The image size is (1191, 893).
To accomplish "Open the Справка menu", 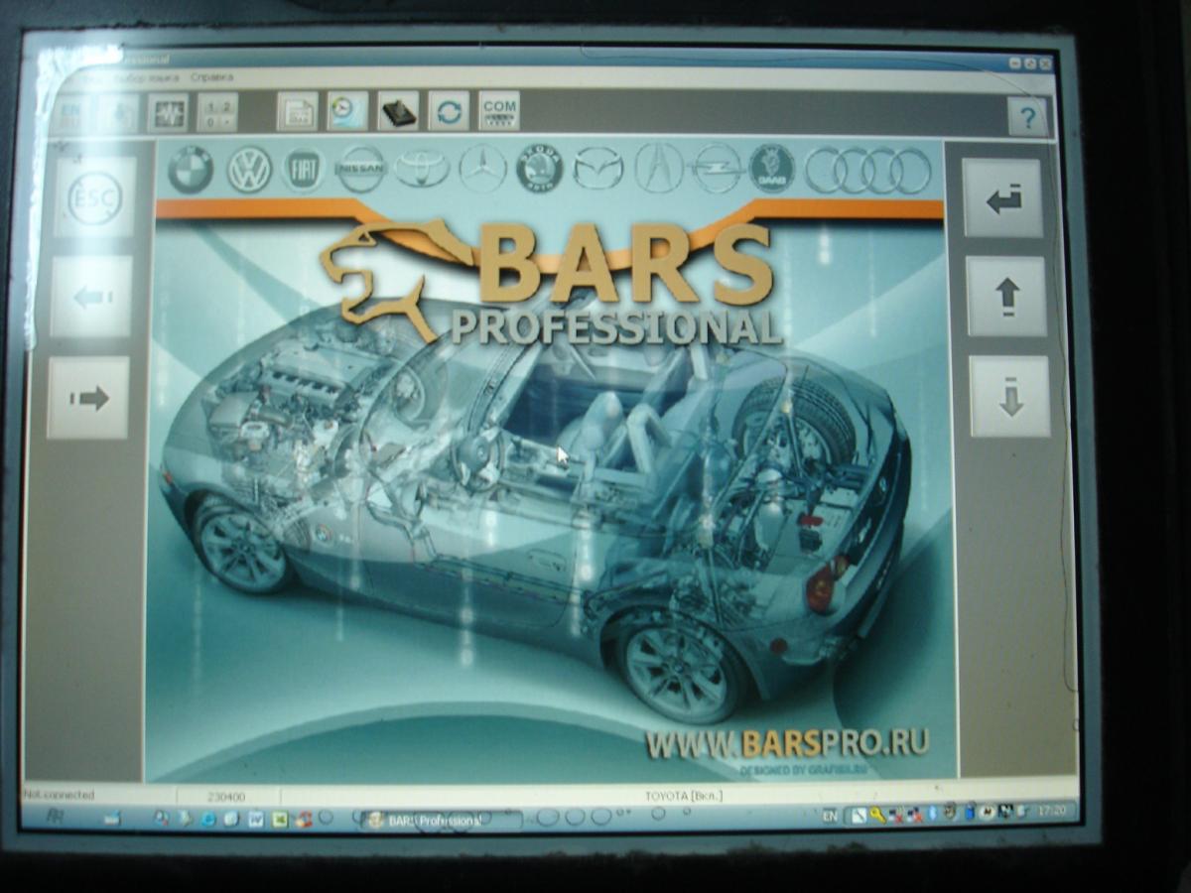I will (x=211, y=76).
